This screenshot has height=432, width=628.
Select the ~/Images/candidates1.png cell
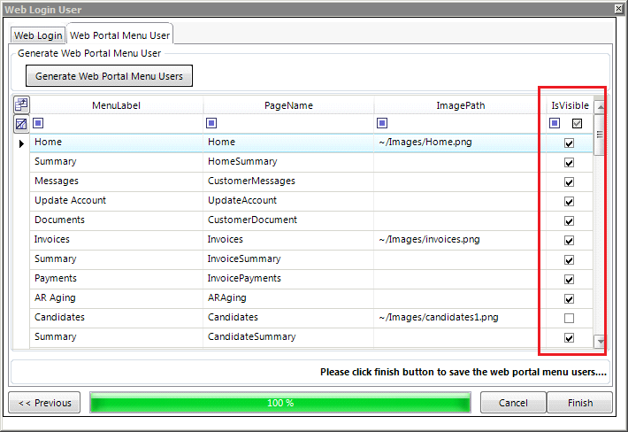(460, 318)
